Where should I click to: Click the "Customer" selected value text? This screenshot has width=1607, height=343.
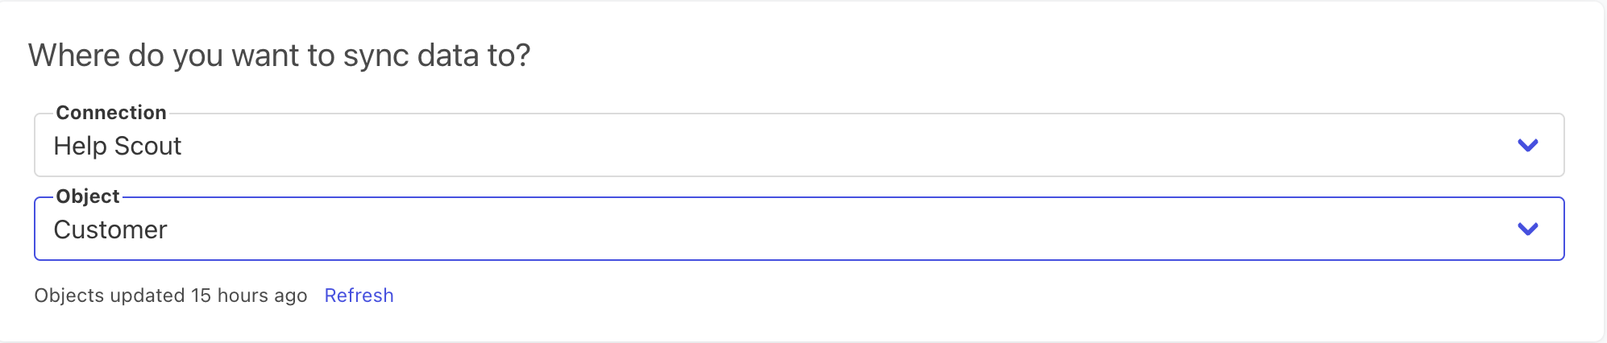[110, 229]
